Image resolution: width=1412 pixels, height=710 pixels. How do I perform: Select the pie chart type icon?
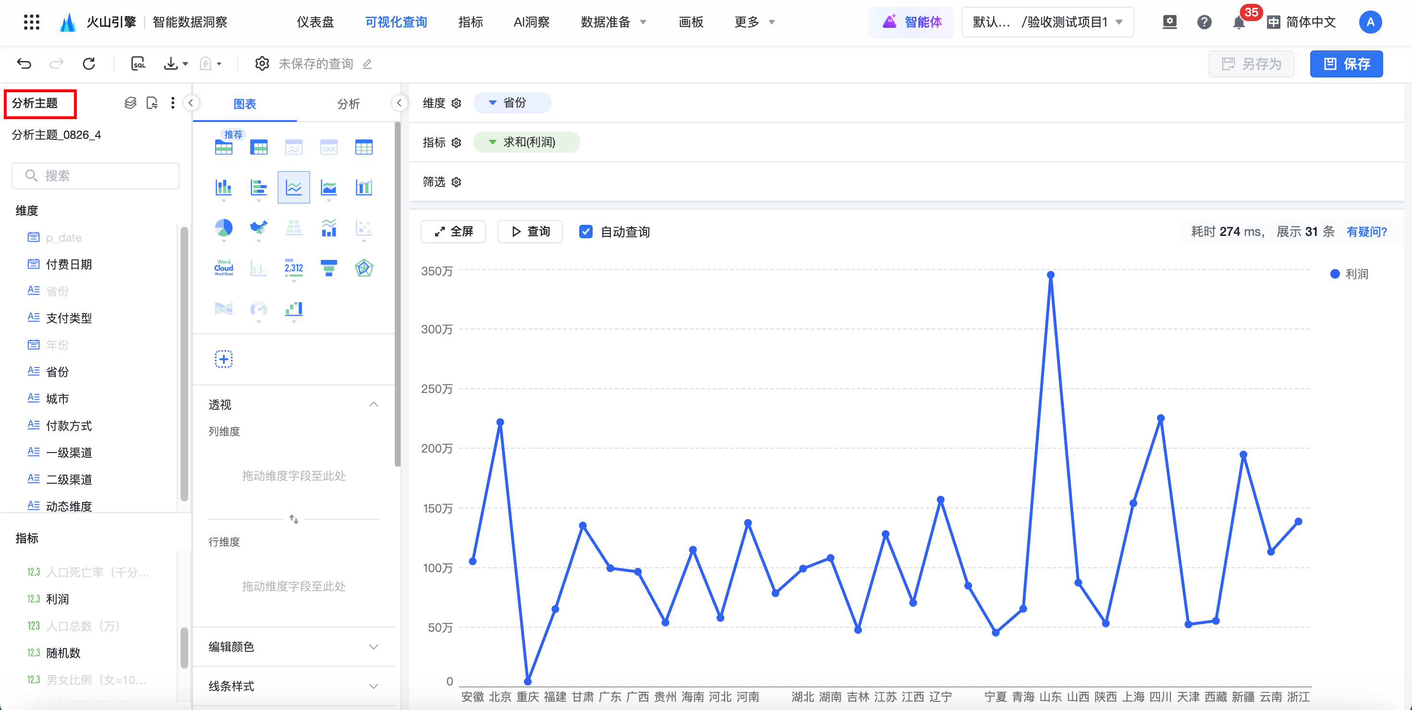(224, 228)
